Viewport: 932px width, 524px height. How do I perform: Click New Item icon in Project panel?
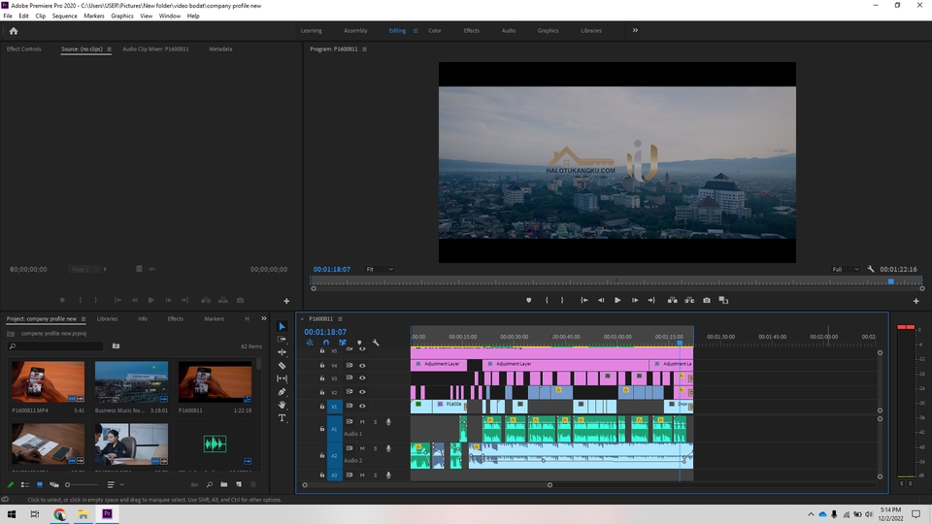pyautogui.click(x=239, y=485)
